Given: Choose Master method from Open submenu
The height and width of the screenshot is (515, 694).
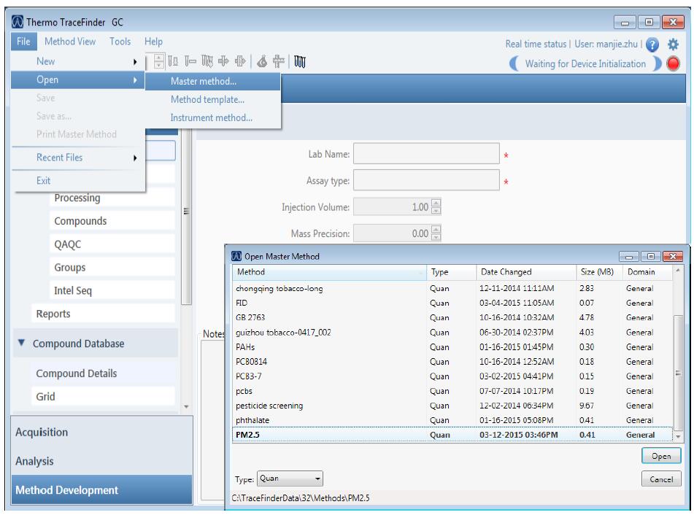Looking at the screenshot, I should point(203,81).
